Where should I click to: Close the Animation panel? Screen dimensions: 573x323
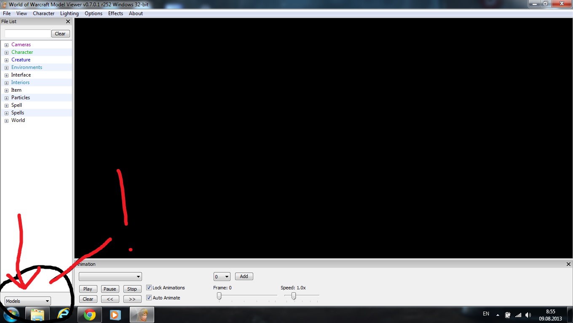[x=569, y=264]
